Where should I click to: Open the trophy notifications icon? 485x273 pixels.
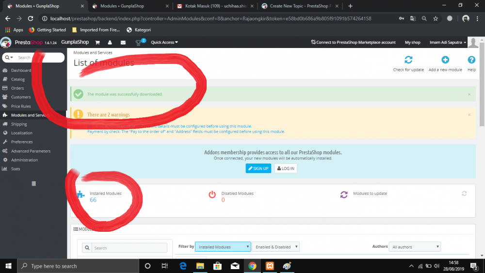[x=138, y=43]
